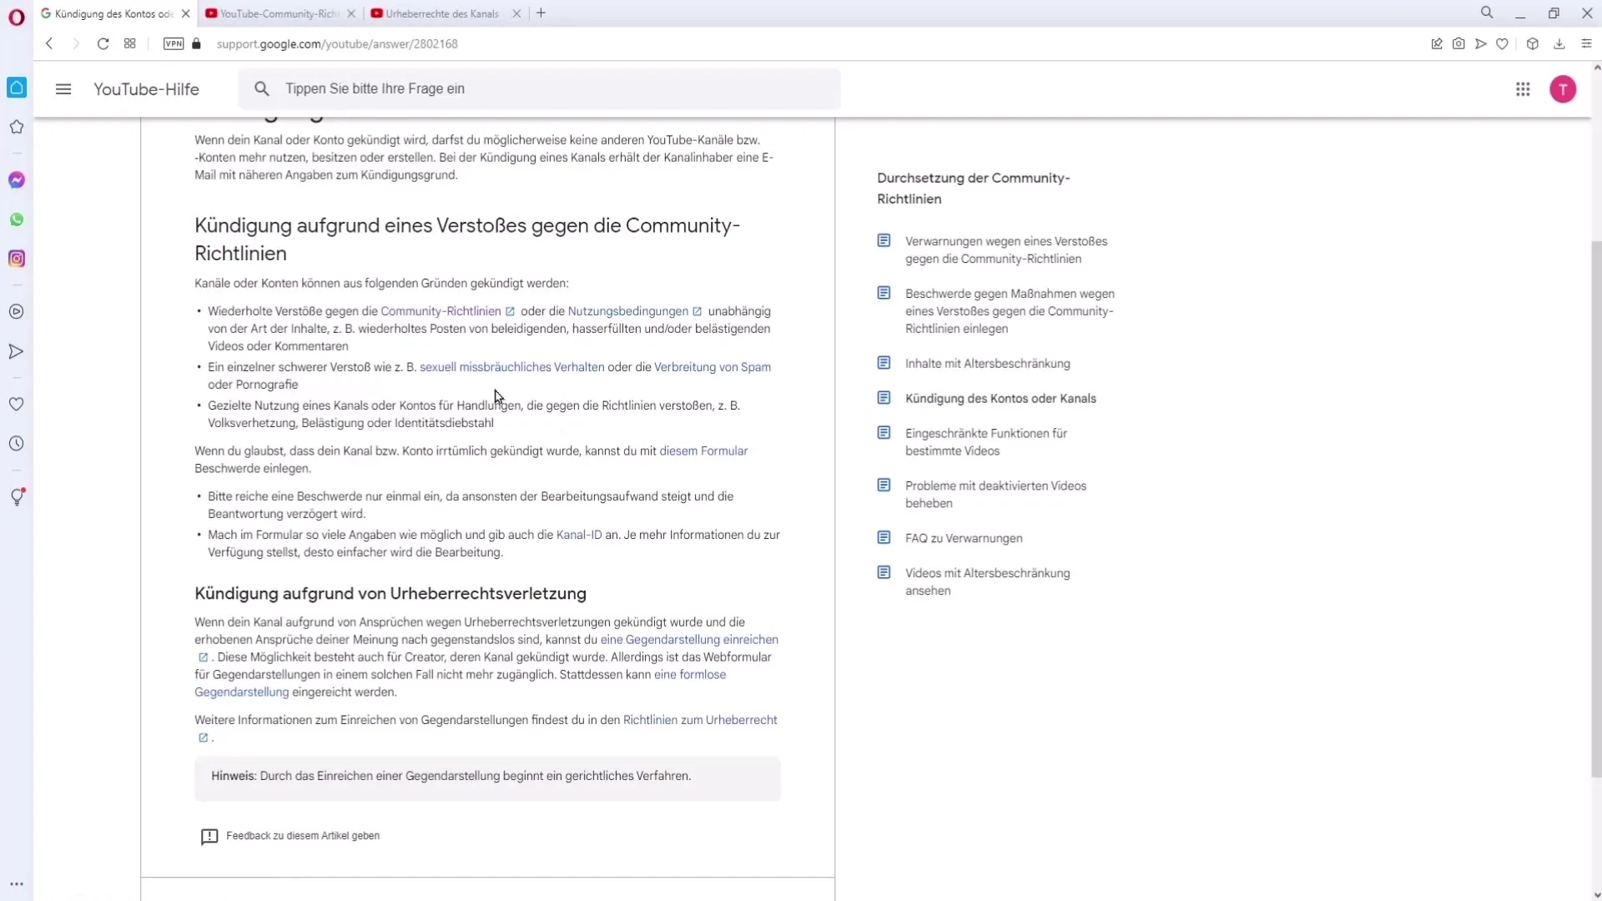Click the search magnifier in help bar

(262, 88)
